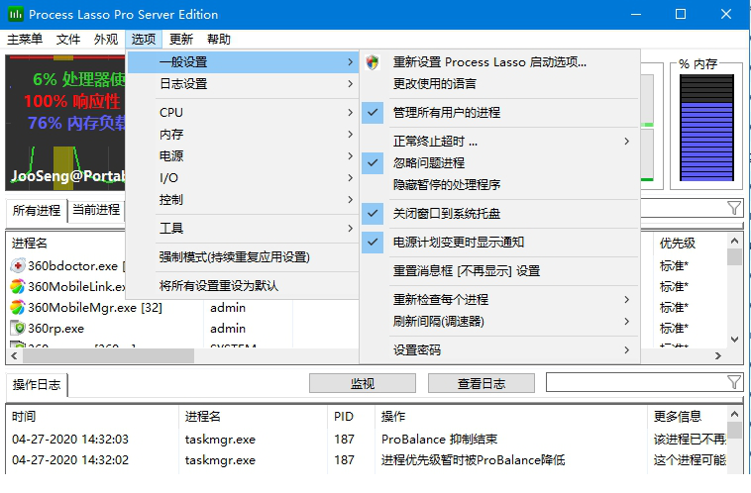Screen dimensions: 751x493
Task: Switch to 所有进程 tab
Action: [37, 211]
